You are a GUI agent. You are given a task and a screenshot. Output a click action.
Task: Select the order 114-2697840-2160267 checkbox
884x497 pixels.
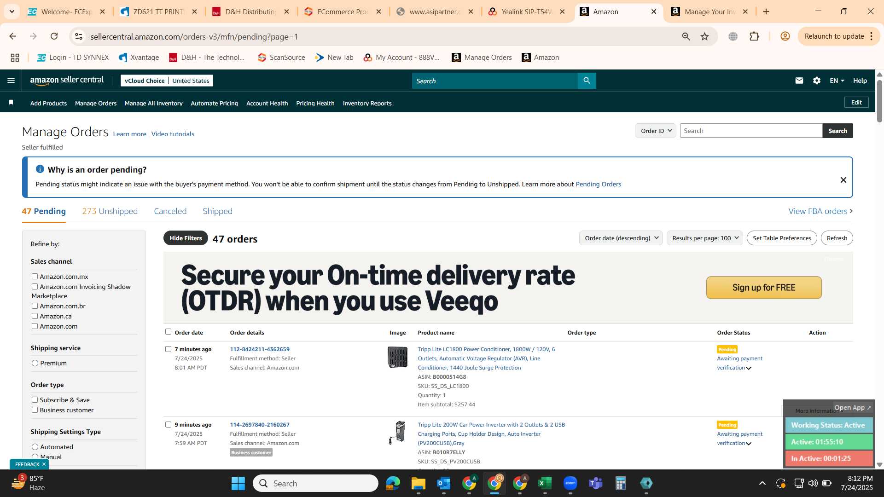pos(168,424)
